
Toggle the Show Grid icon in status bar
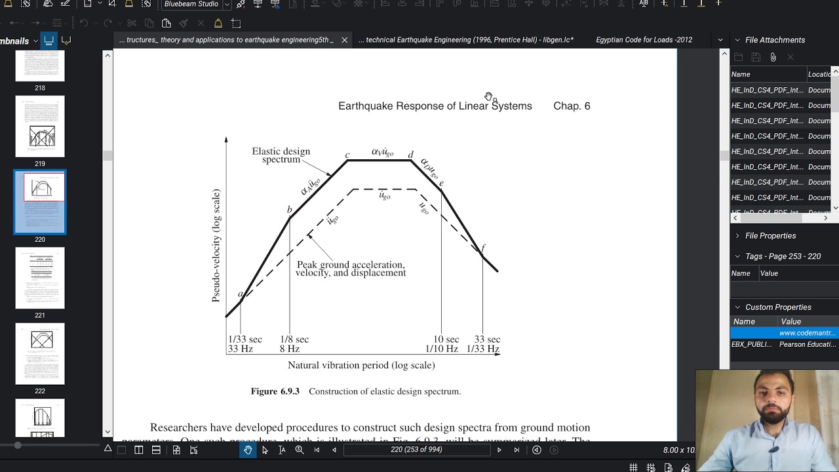(x=633, y=467)
